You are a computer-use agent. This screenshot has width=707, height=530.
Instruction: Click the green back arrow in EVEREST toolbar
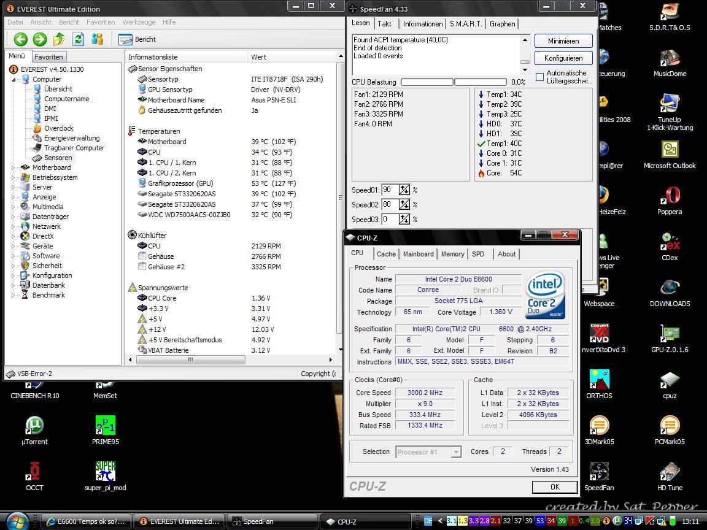pos(21,39)
